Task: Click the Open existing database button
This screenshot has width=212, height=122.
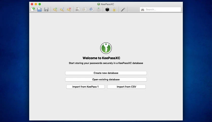Action: pyautogui.click(x=106, y=79)
